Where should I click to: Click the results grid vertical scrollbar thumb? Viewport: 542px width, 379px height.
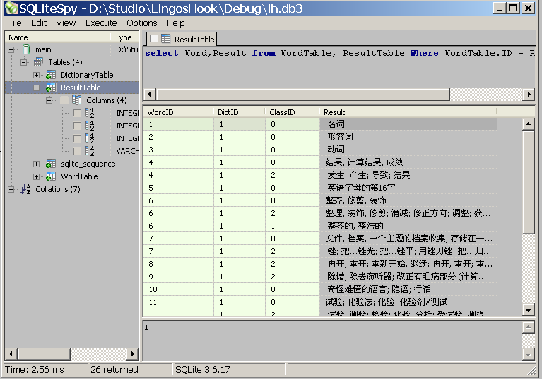pyautogui.click(x=529, y=182)
